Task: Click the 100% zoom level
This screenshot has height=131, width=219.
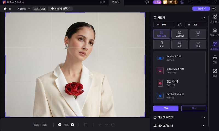Action: point(66,125)
